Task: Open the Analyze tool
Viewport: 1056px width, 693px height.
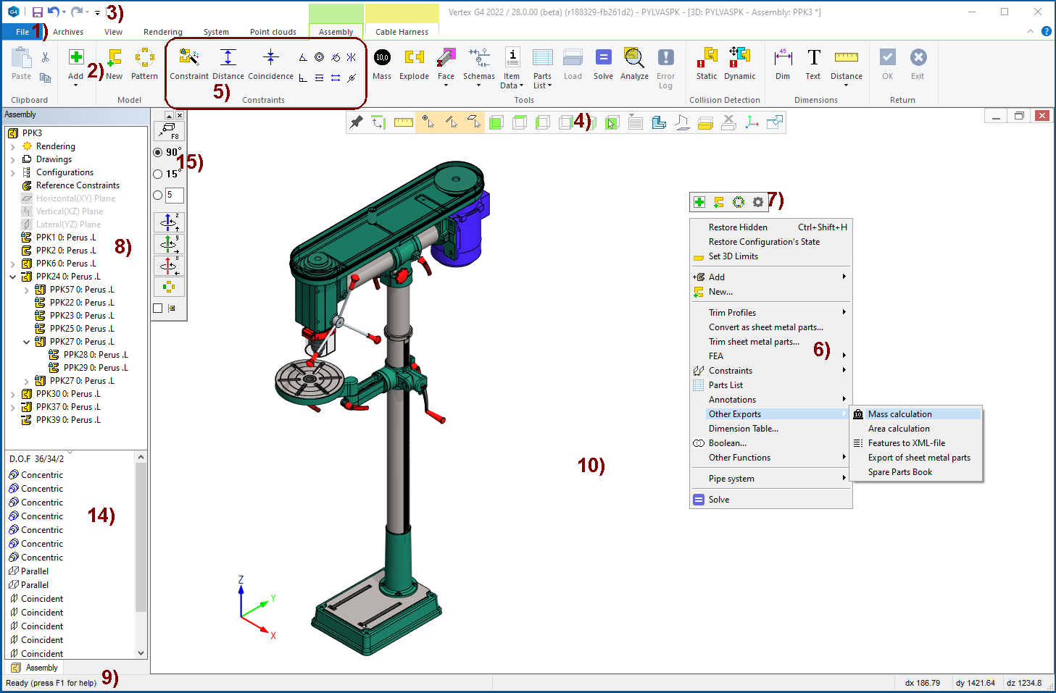Action: coord(634,58)
